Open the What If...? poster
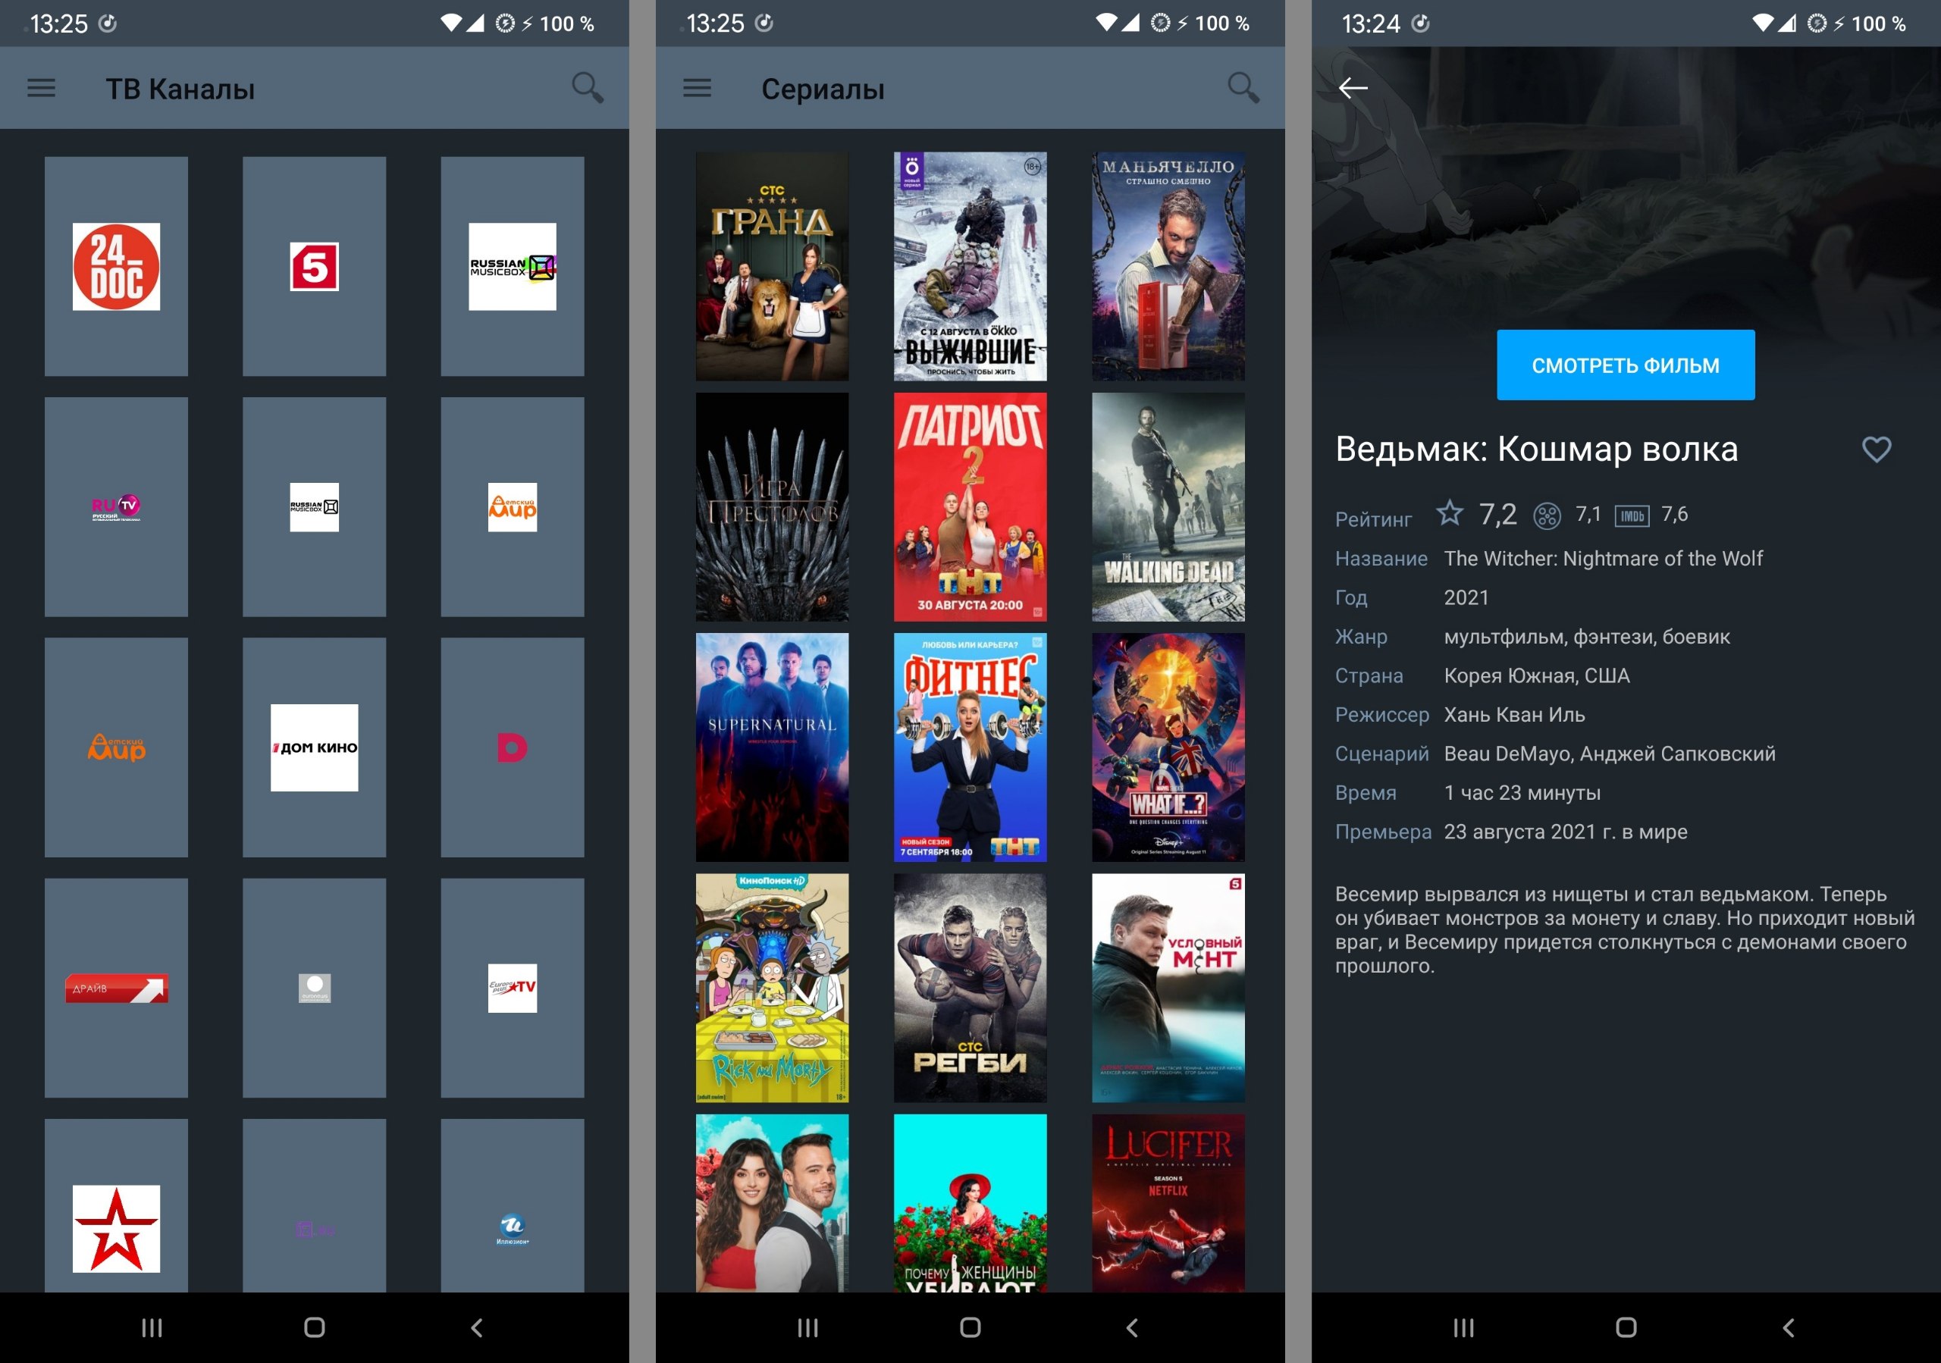1941x1363 pixels. coord(1168,748)
